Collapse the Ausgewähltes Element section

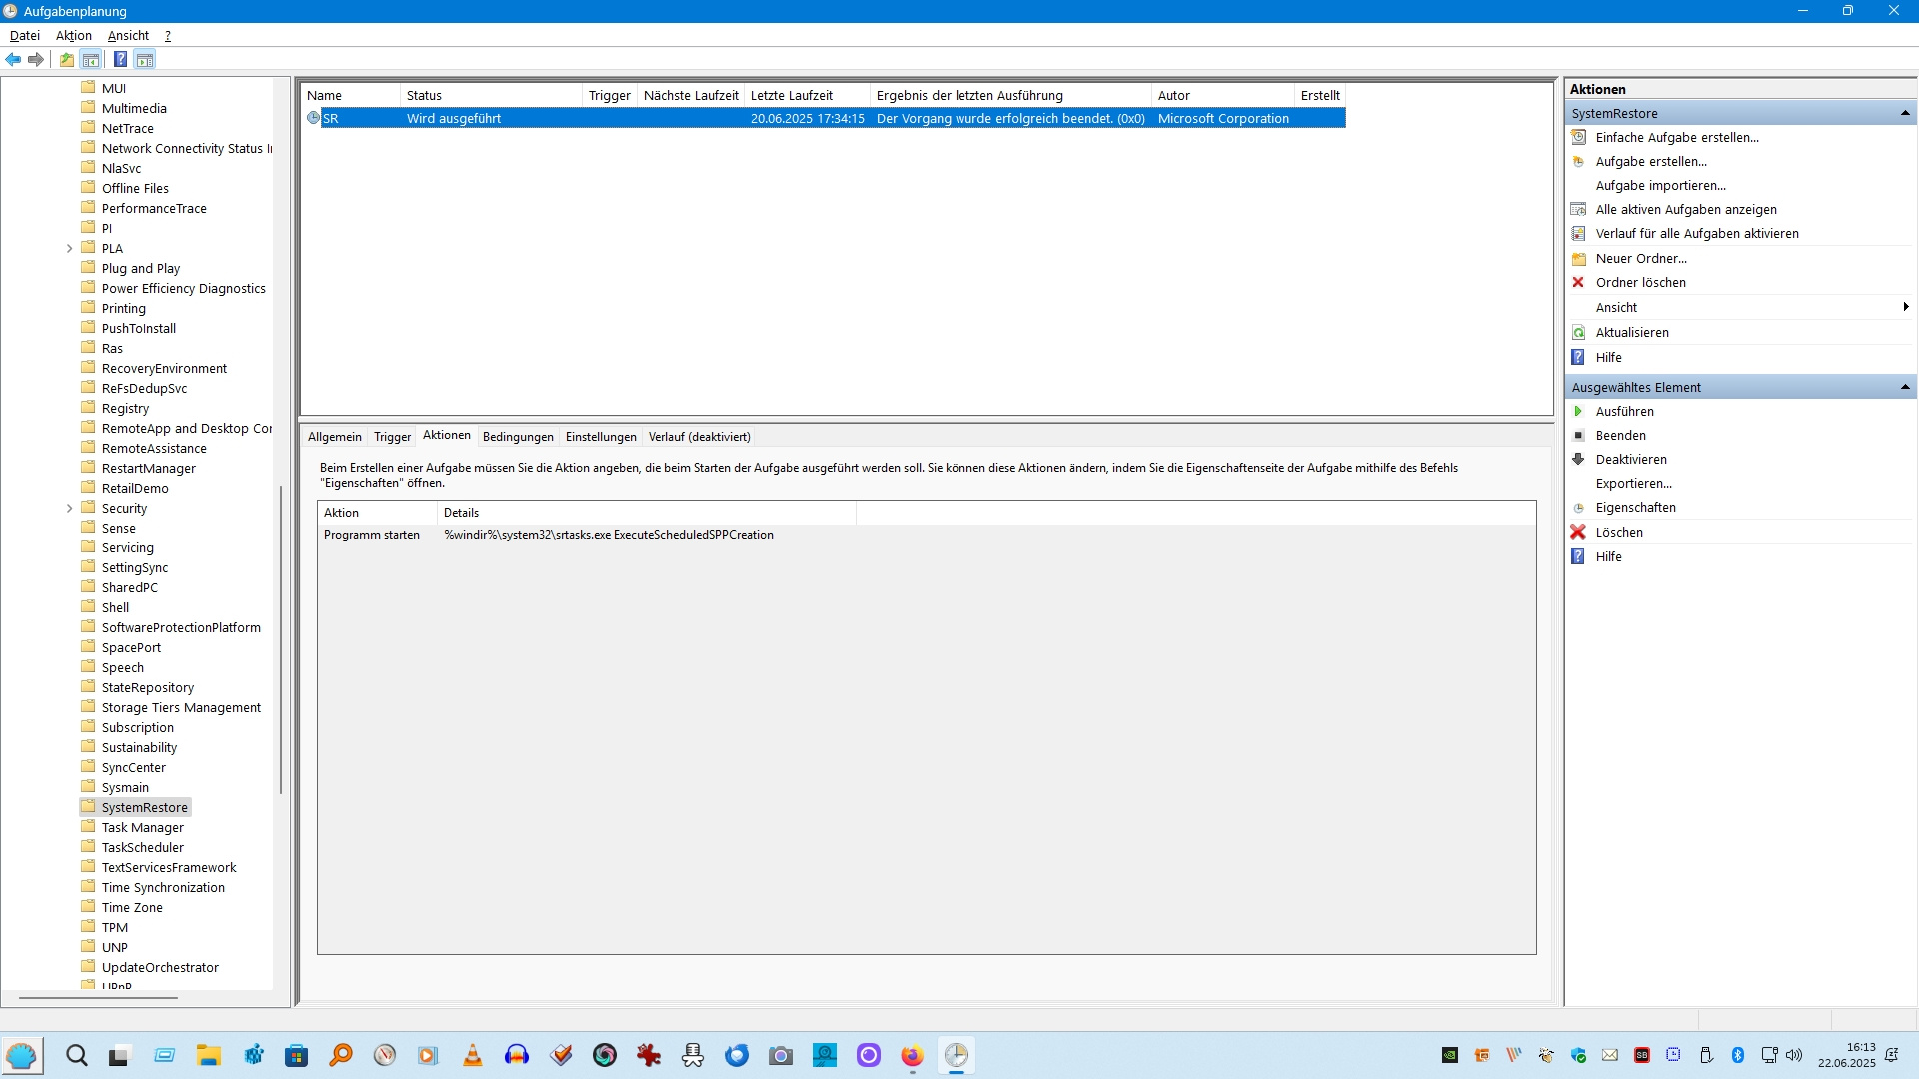[1905, 388]
